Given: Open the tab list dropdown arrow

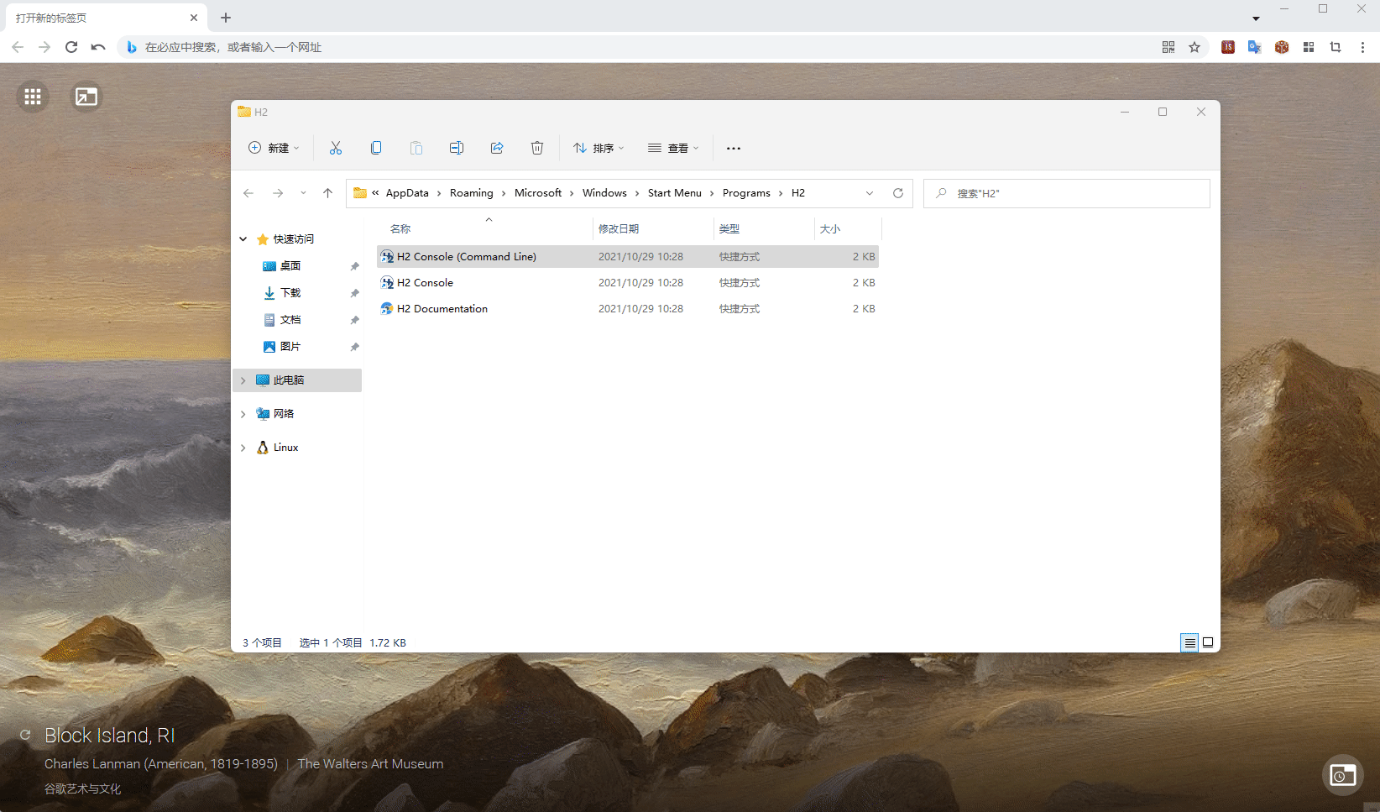Looking at the screenshot, I should (1256, 18).
